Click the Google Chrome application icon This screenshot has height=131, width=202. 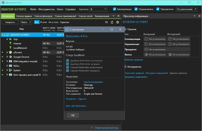(x=10, y=57)
